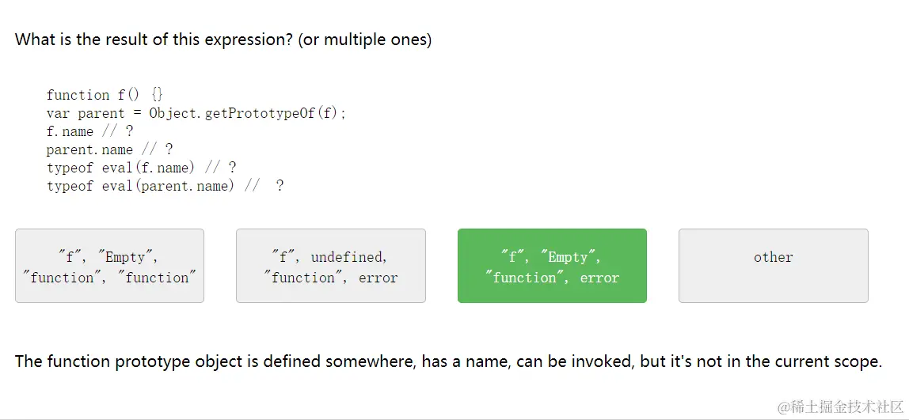
Task: Click the last "?" comment in the code
Action: 280,186
